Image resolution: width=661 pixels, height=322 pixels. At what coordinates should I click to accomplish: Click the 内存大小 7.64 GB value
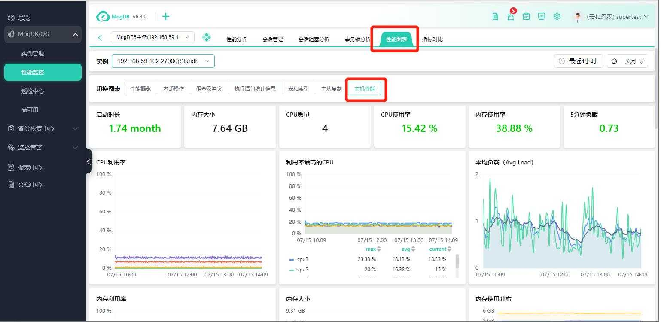click(x=230, y=128)
